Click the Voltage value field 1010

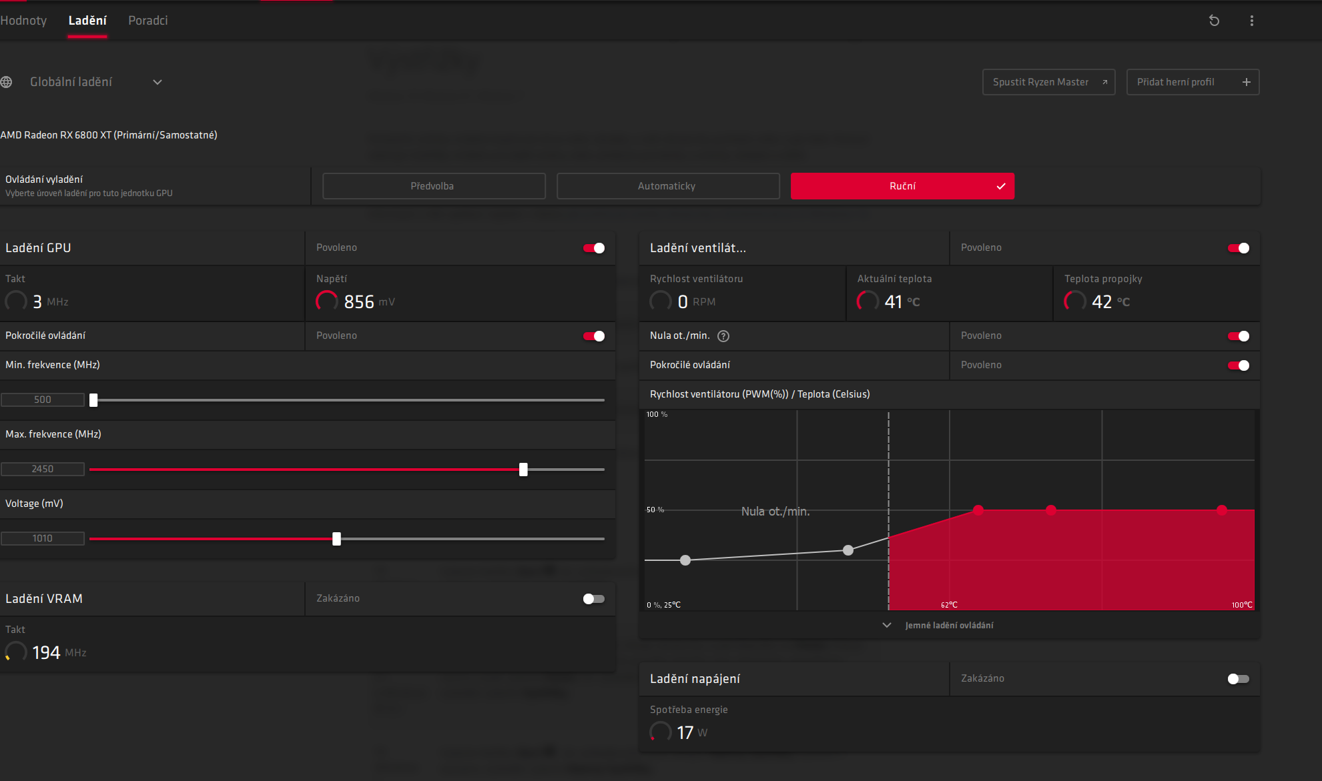(x=43, y=538)
